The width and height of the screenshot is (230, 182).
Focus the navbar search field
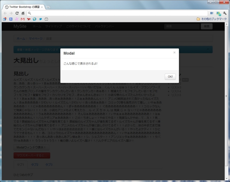[x=182, y=26]
